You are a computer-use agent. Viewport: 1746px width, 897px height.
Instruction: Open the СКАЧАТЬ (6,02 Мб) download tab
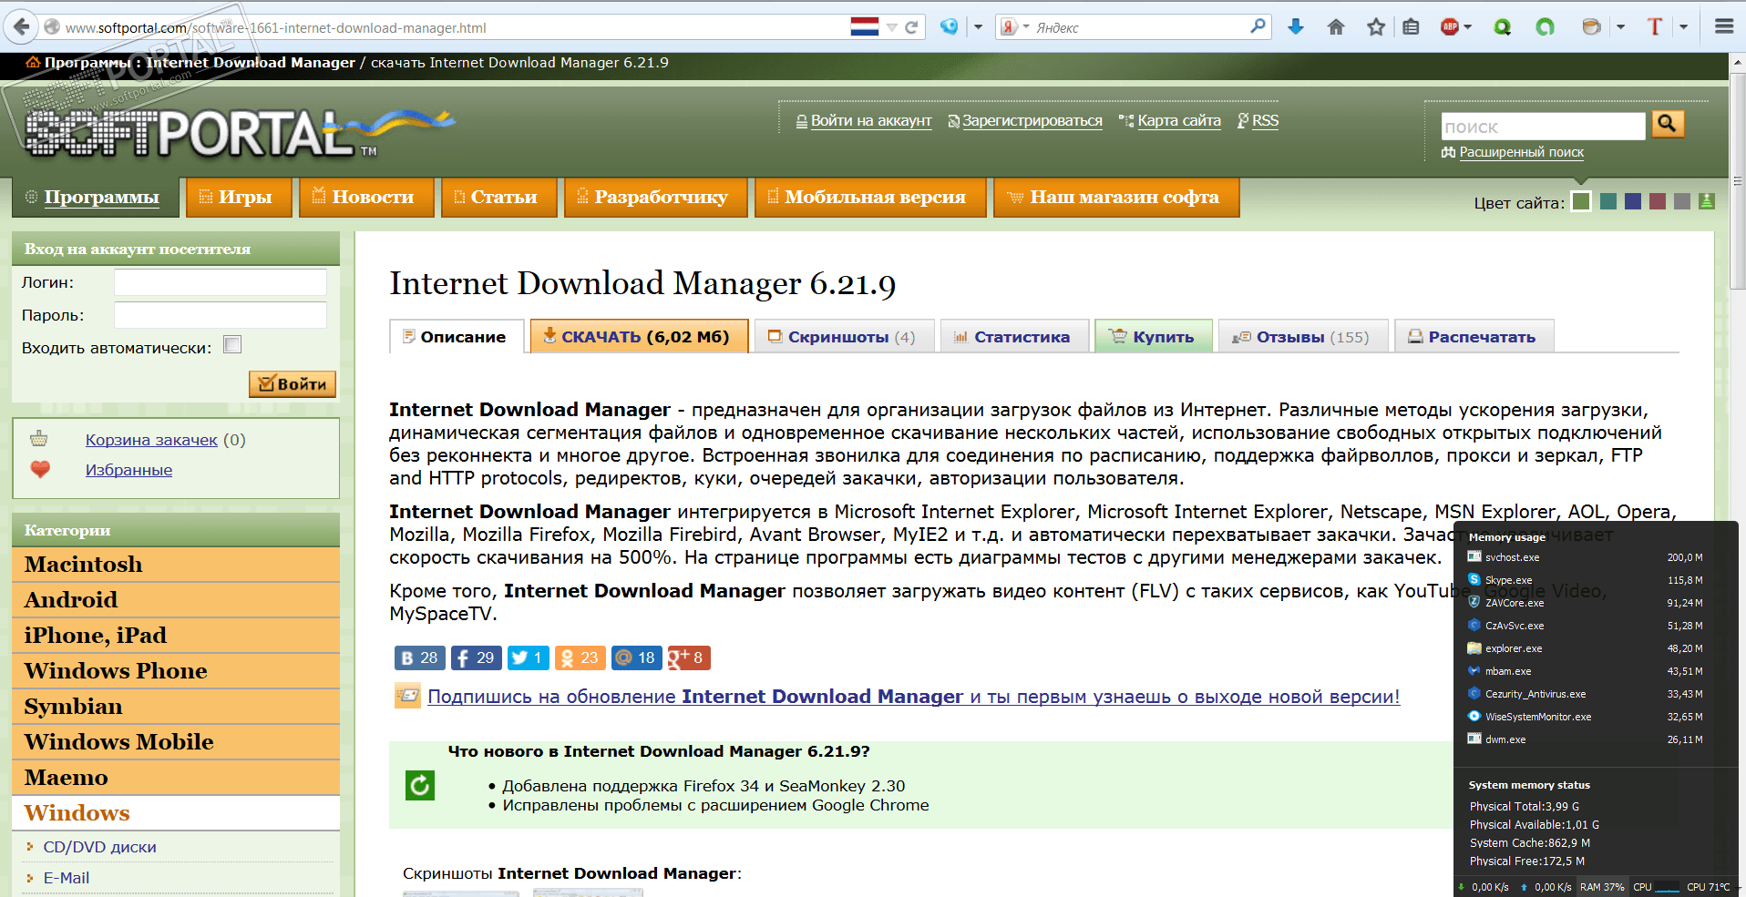[x=639, y=336]
